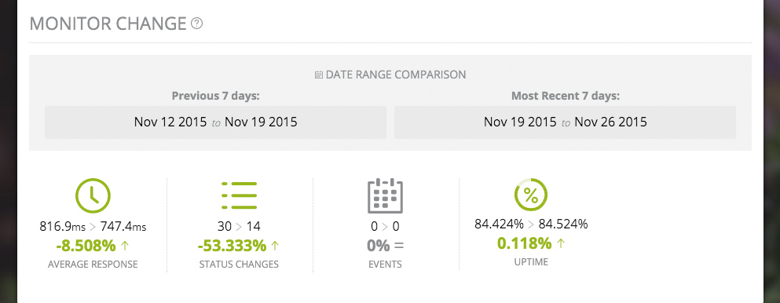The width and height of the screenshot is (780, 303).
Task: Click the -53.333% status changes value
Action: click(232, 246)
